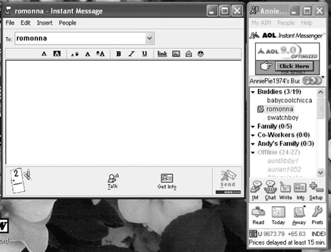This screenshot has width=331, height=252.
Task: Select offline buddy aurian1952
Action: [x=284, y=169]
